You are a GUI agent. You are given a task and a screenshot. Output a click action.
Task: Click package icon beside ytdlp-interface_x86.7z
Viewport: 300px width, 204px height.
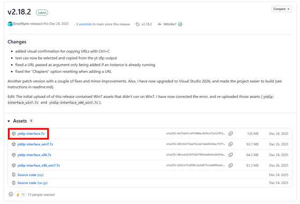click(x=13, y=155)
